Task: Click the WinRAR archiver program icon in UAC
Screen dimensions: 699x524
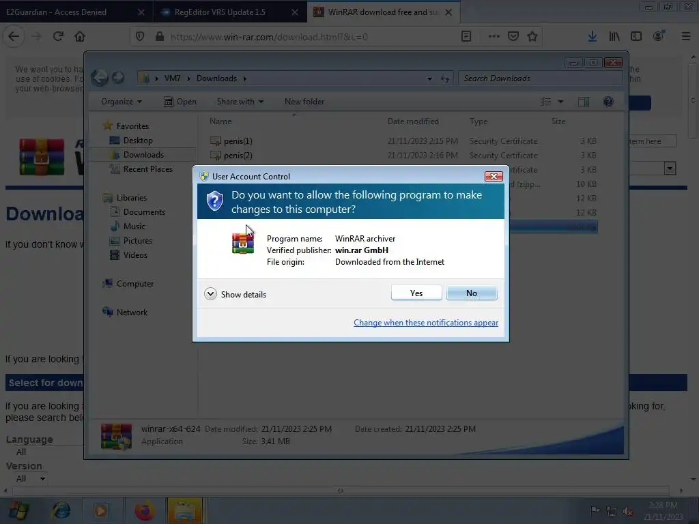Action: 243,243
